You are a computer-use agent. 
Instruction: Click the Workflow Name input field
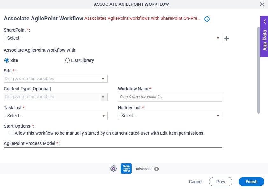[170, 97]
